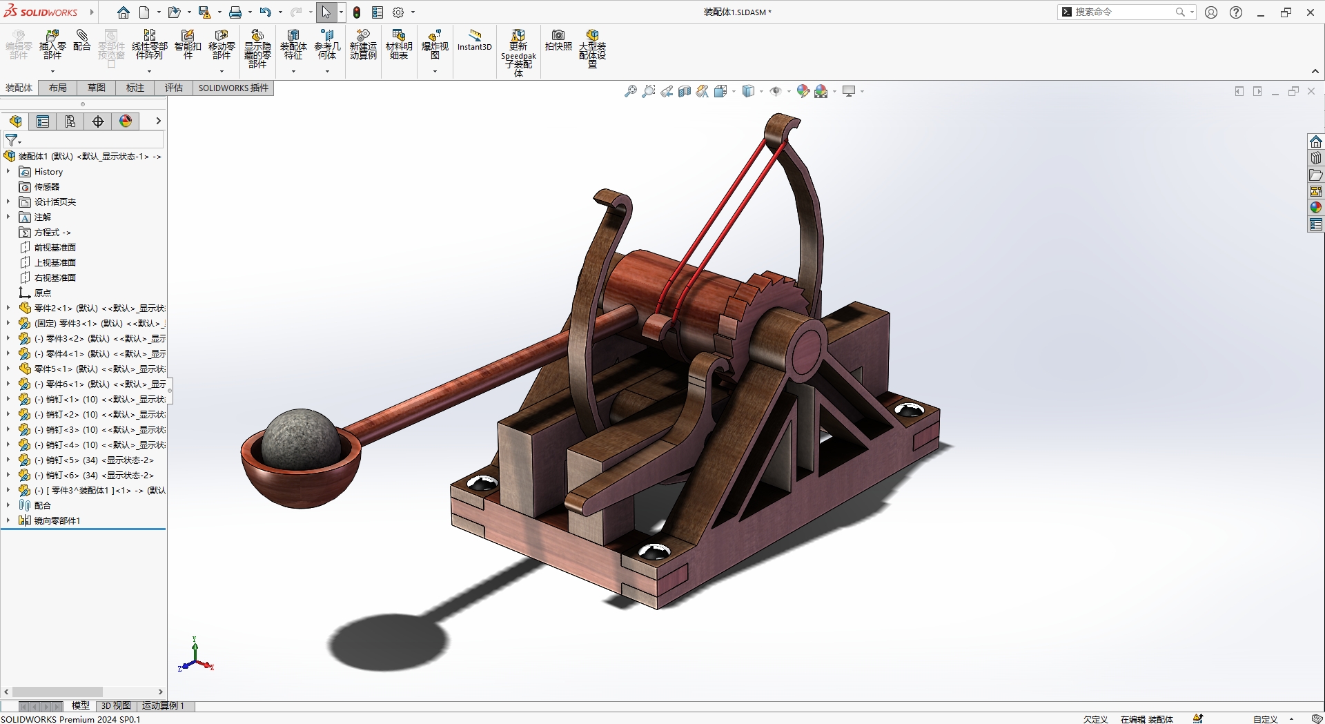The image size is (1325, 724).
Task: Toggle the Instant3D tool
Action: pos(475,40)
